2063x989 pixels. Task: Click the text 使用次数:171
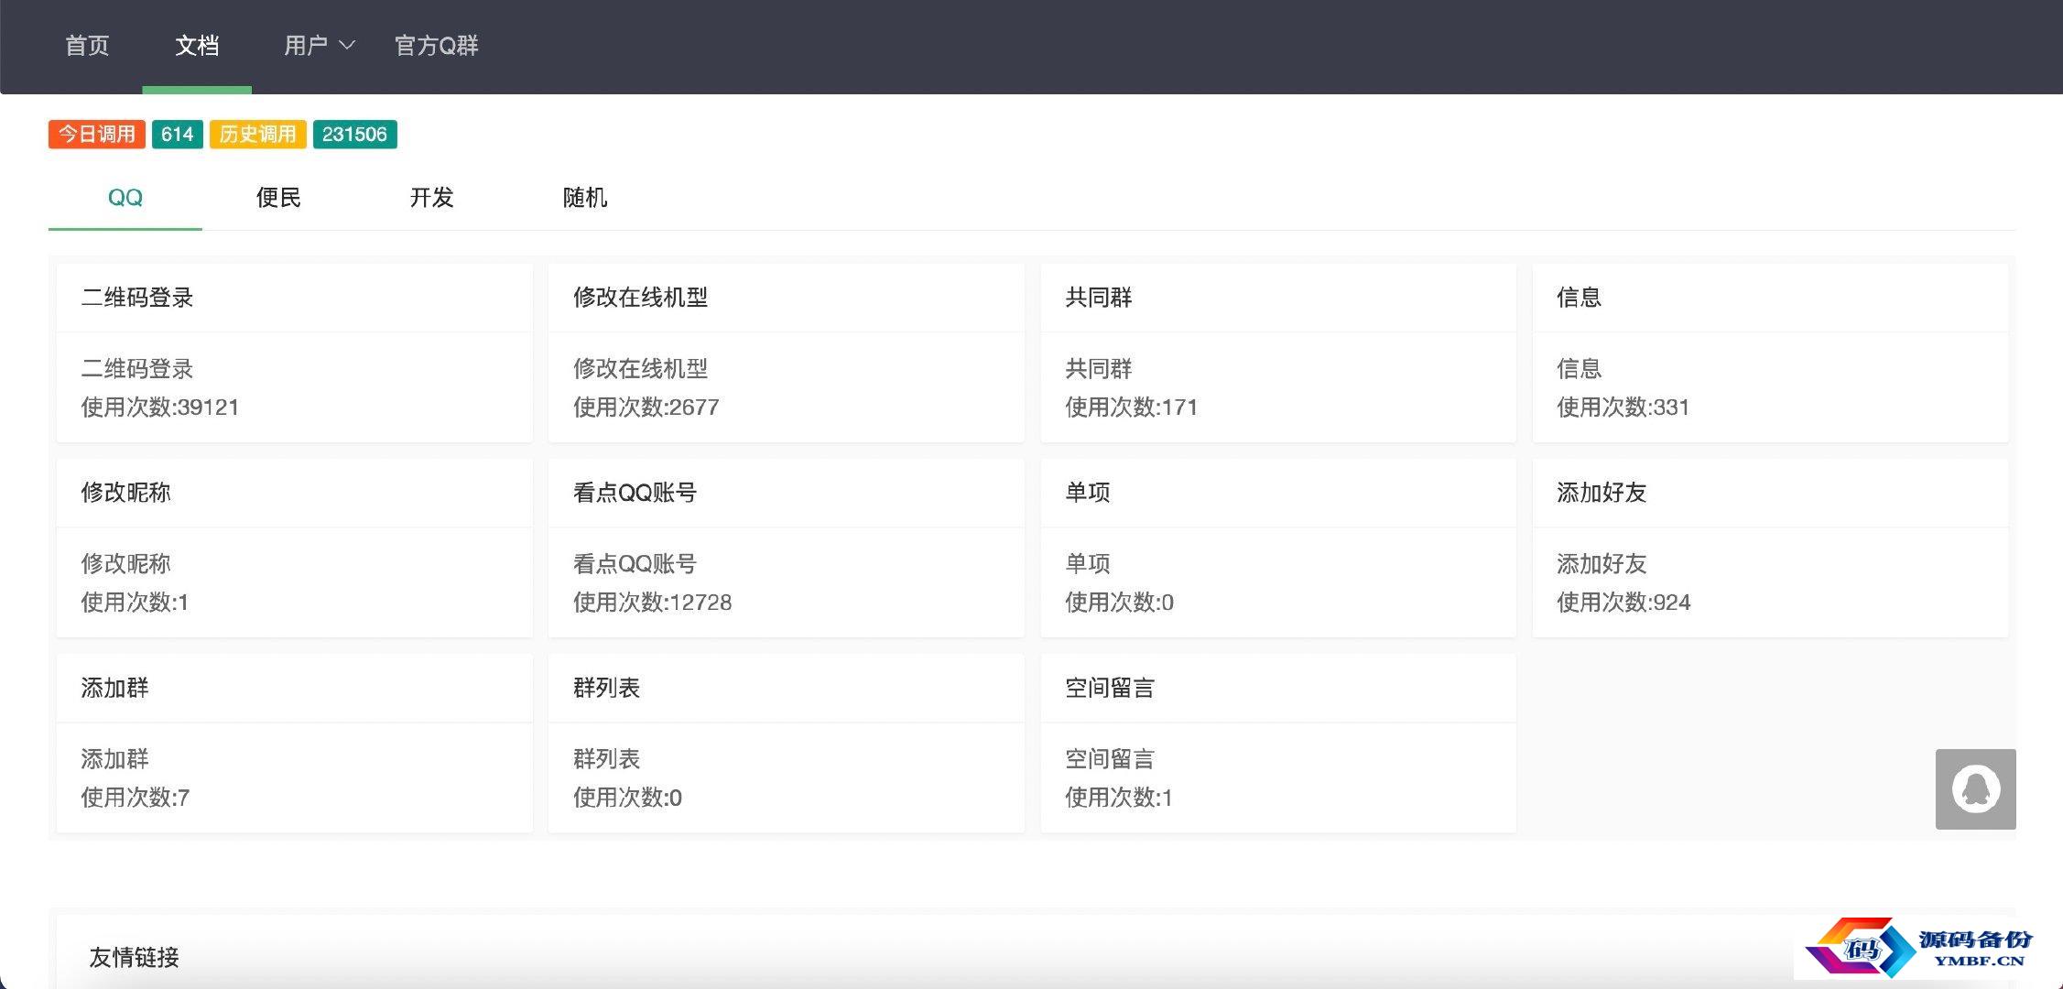[1132, 408]
